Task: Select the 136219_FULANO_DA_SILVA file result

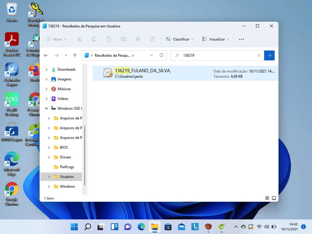Action: [143, 73]
